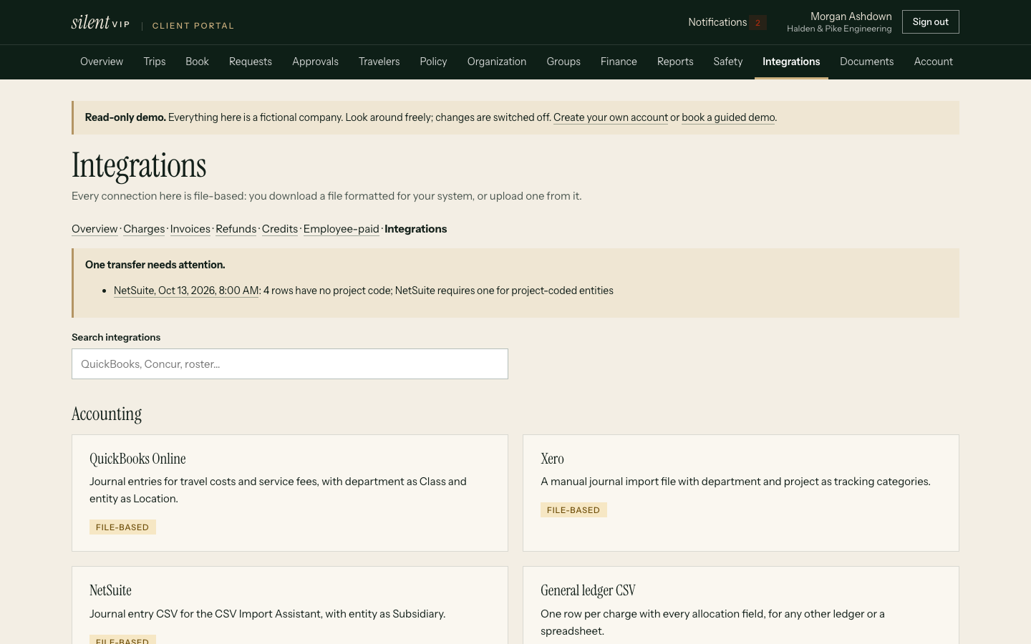Switch to the Reports tab
The height and width of the screenshot is (644, 1031).
[675, 62]
